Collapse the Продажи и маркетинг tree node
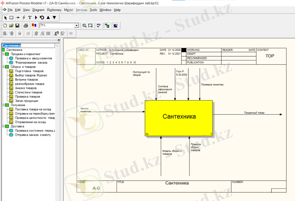Viewport: 295px width, 201px height. click(3, 54)
